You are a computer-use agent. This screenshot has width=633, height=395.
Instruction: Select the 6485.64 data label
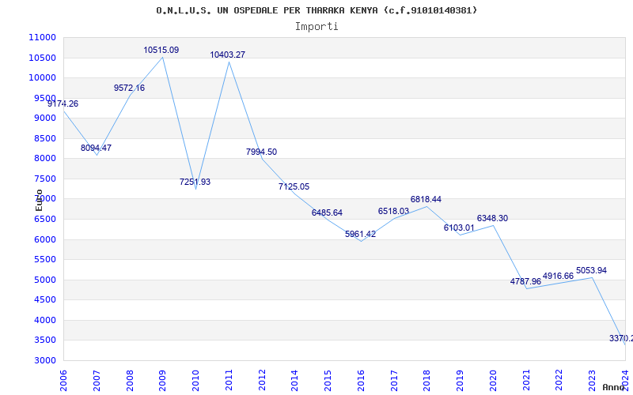tap(327, 213)
